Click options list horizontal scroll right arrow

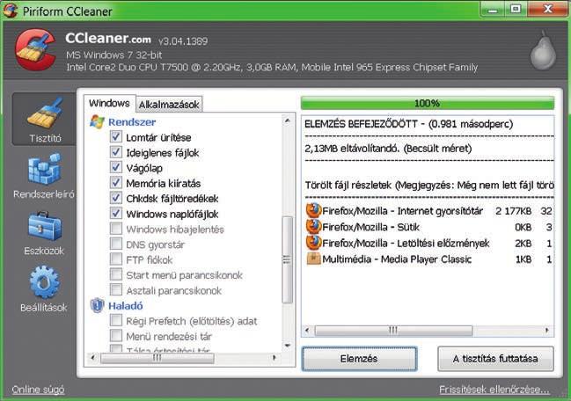click(275, 358)
